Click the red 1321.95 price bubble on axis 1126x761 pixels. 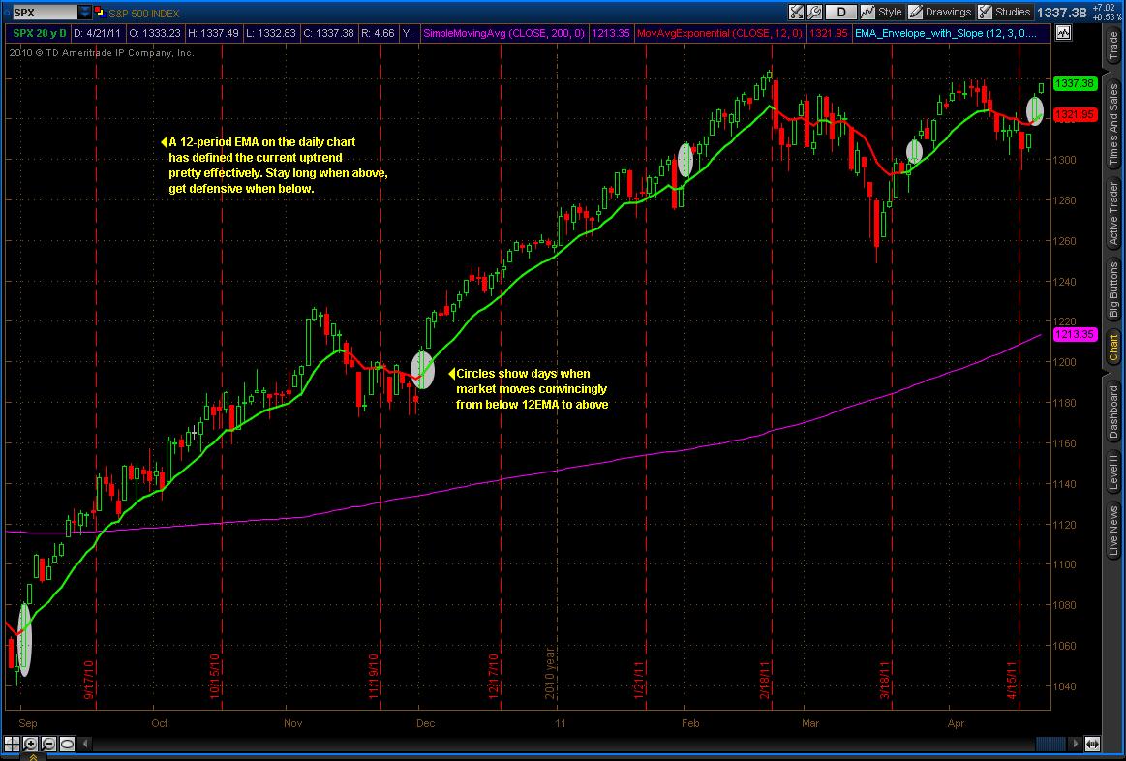(1074, 115)
